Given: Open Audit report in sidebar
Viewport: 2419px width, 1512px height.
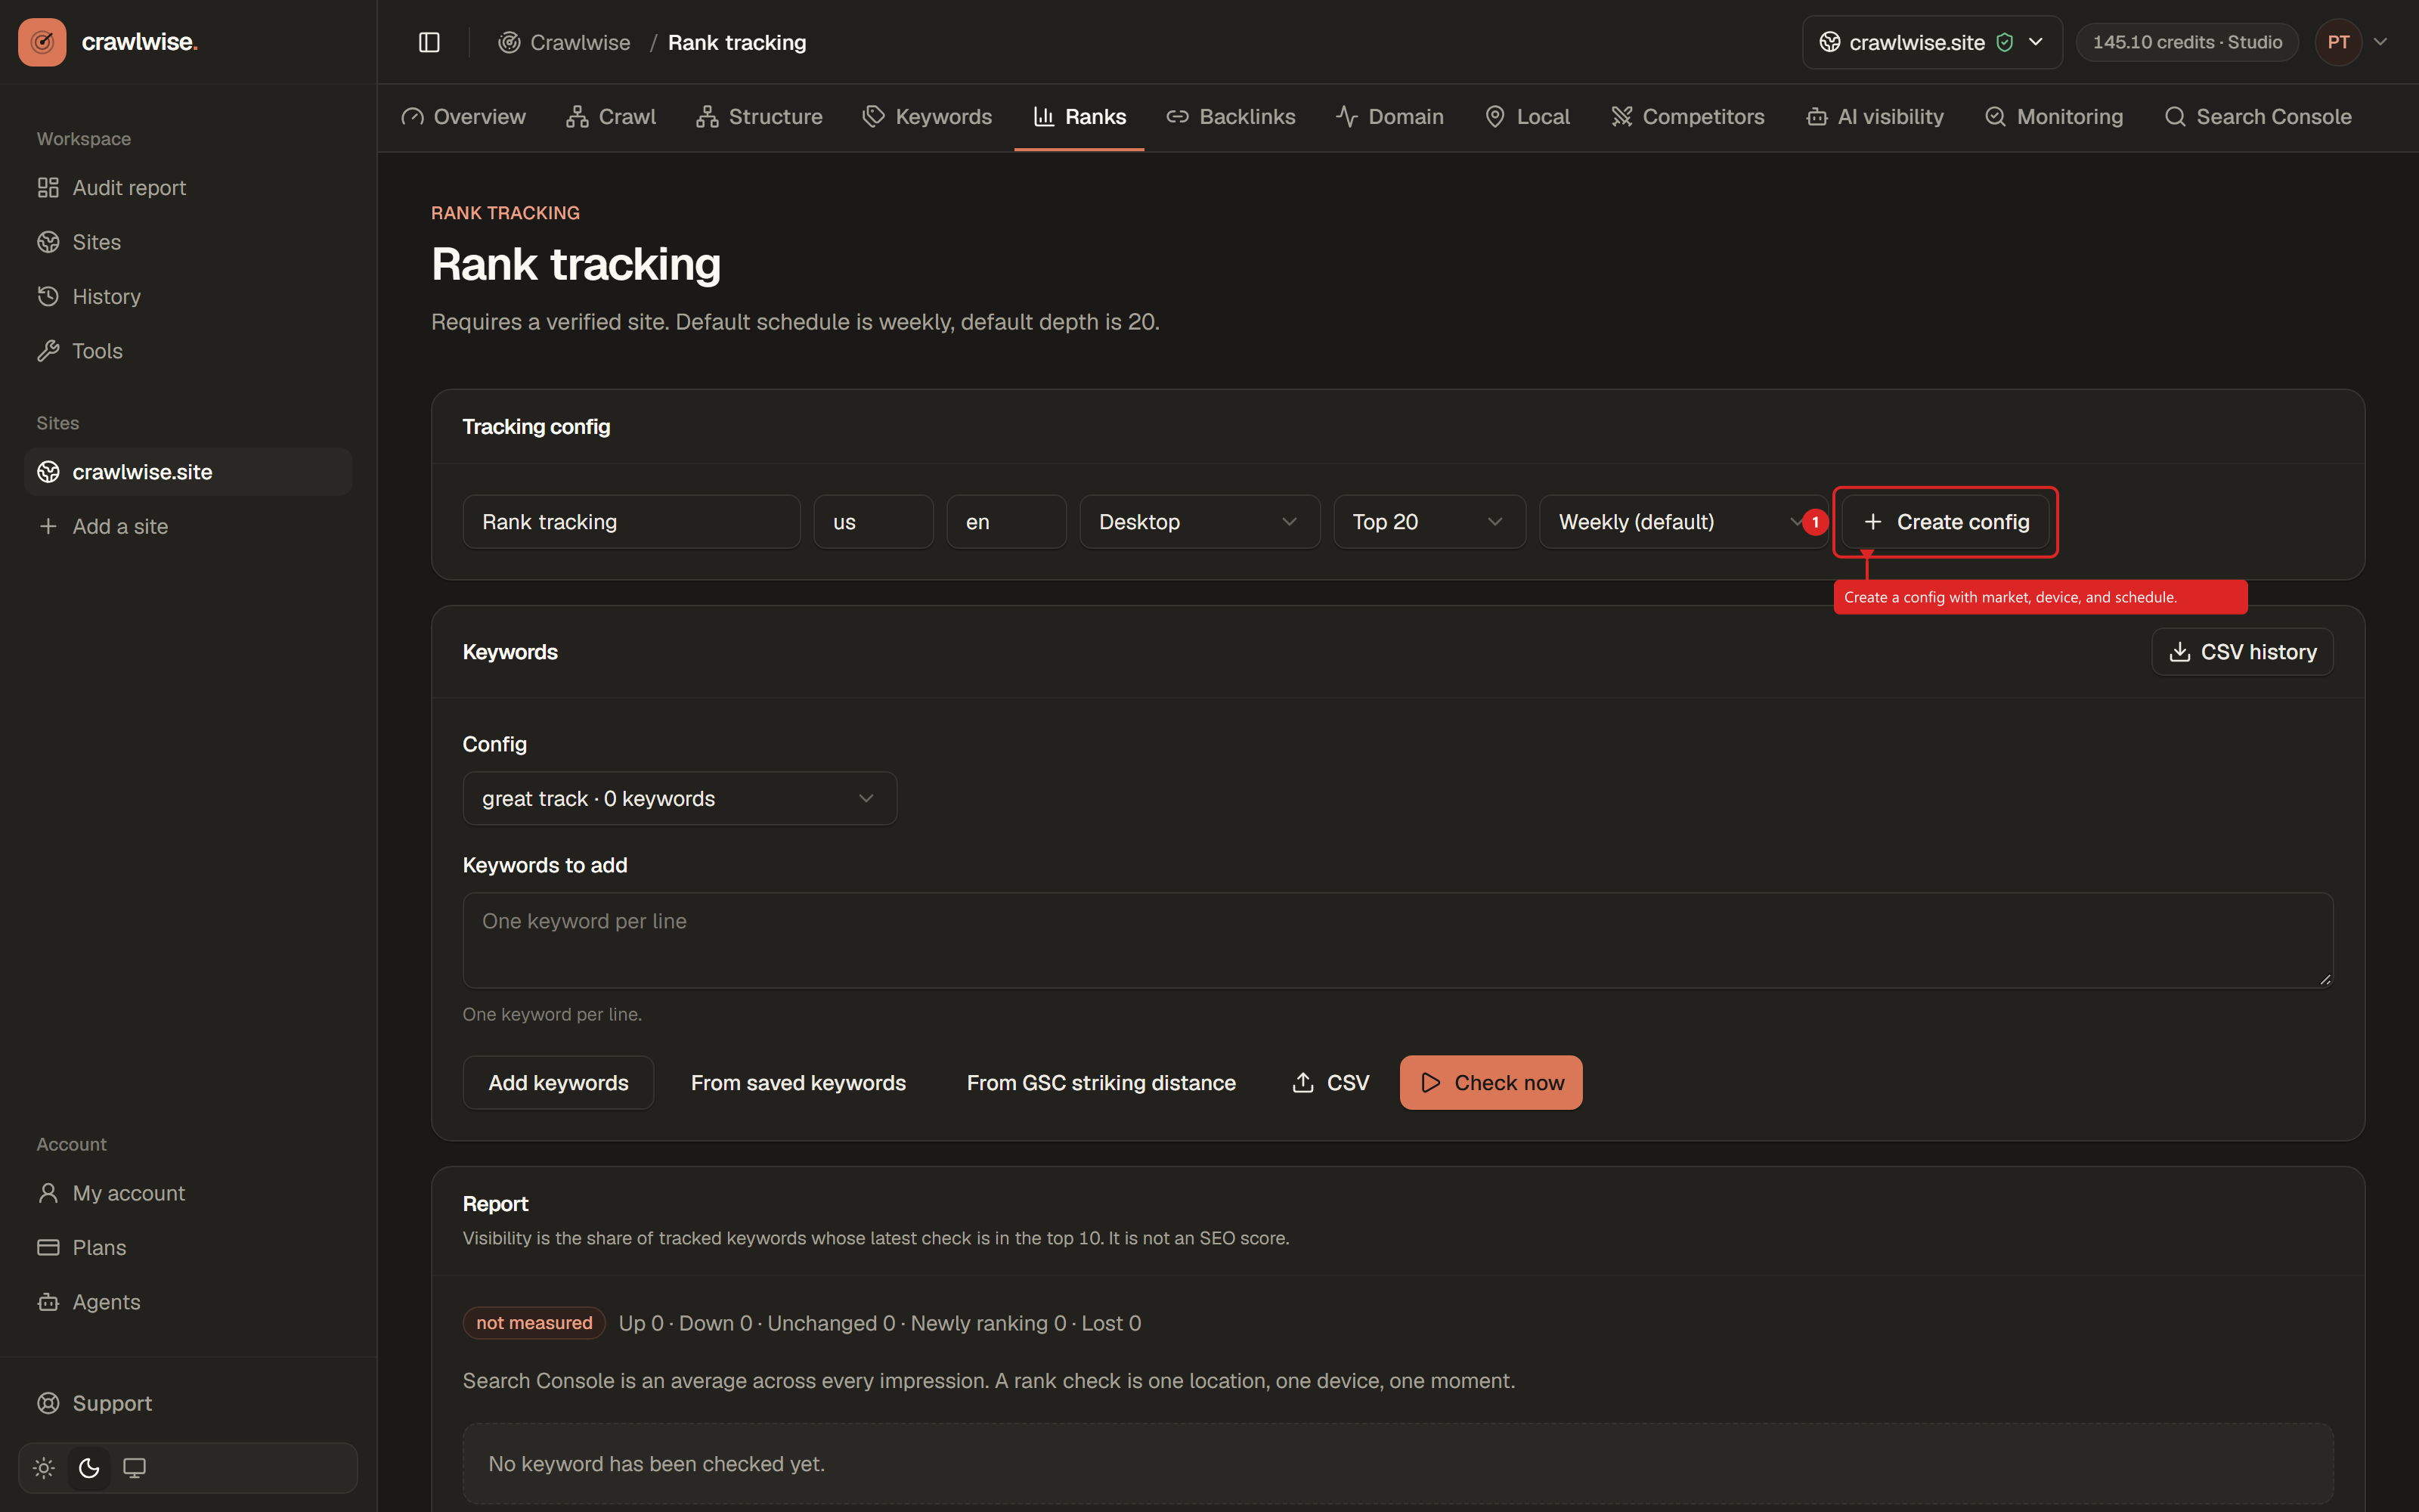Looking at the screenshot, I should [x=188, y=187].
